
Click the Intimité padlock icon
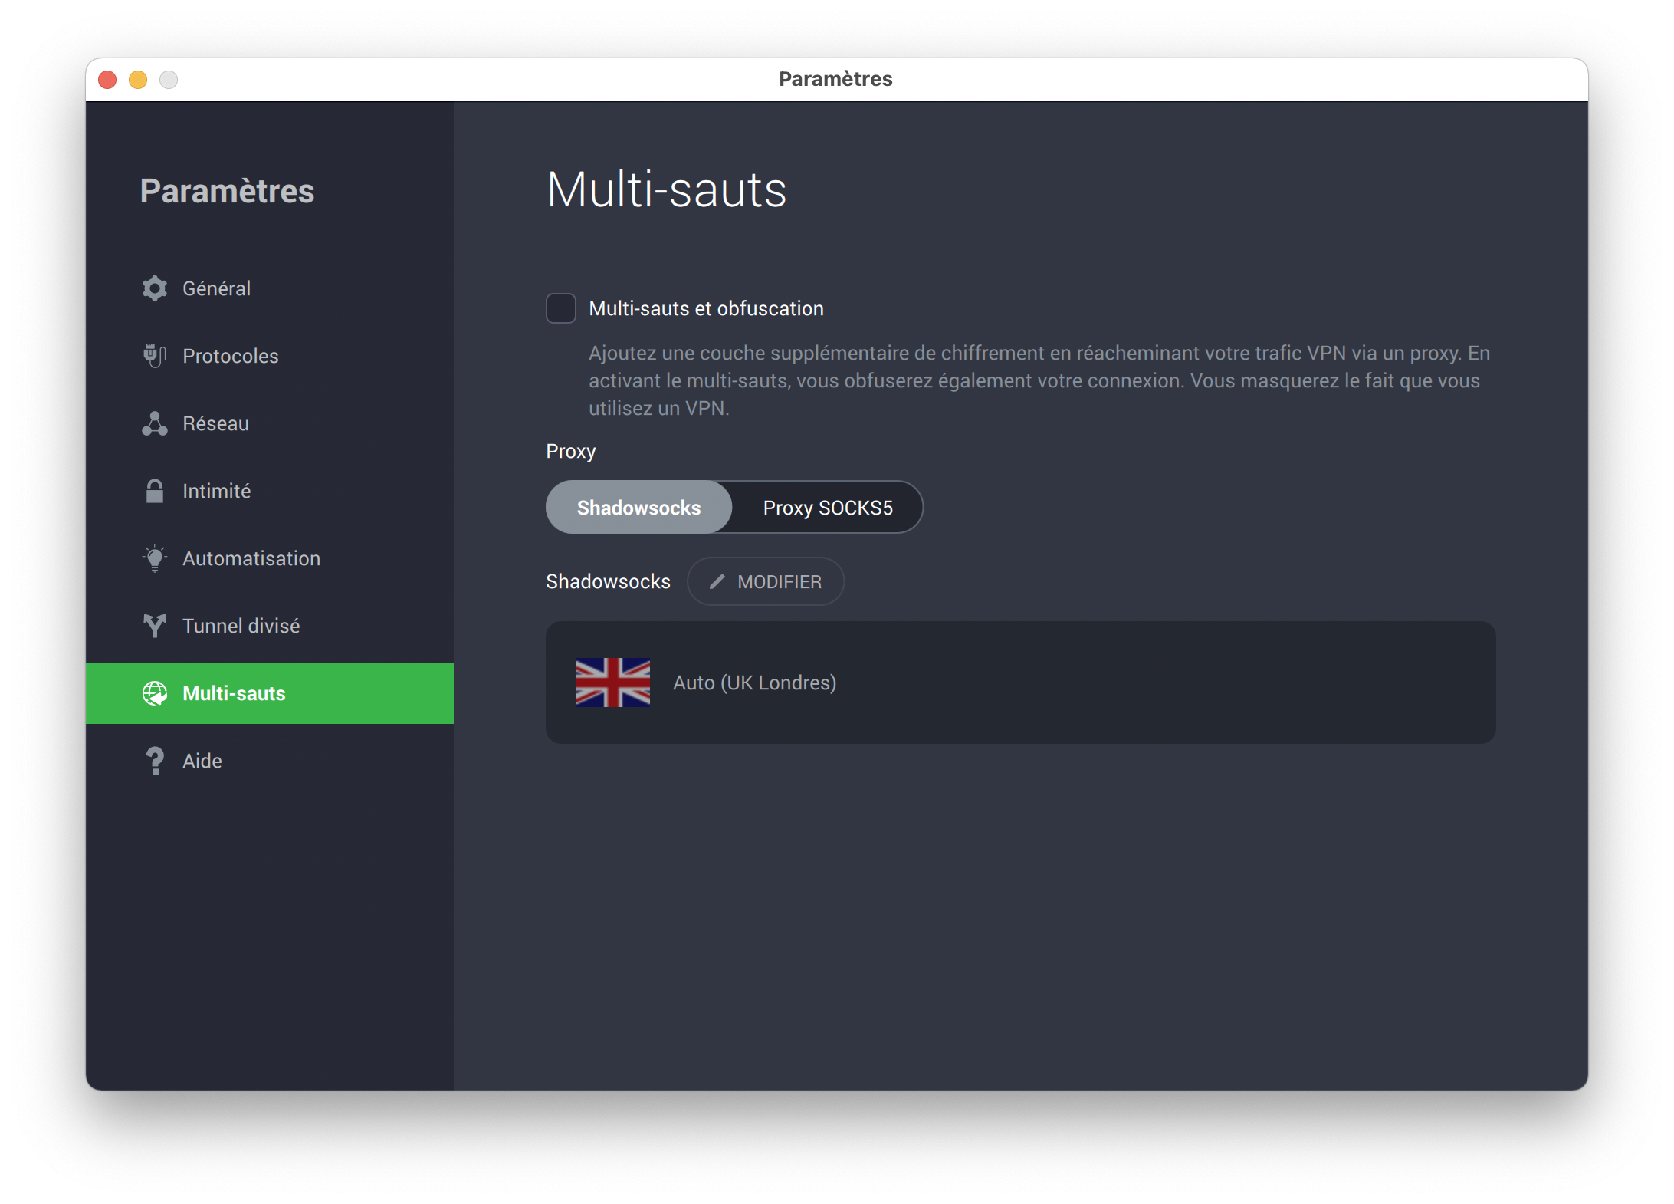click(x=155, y=491)
